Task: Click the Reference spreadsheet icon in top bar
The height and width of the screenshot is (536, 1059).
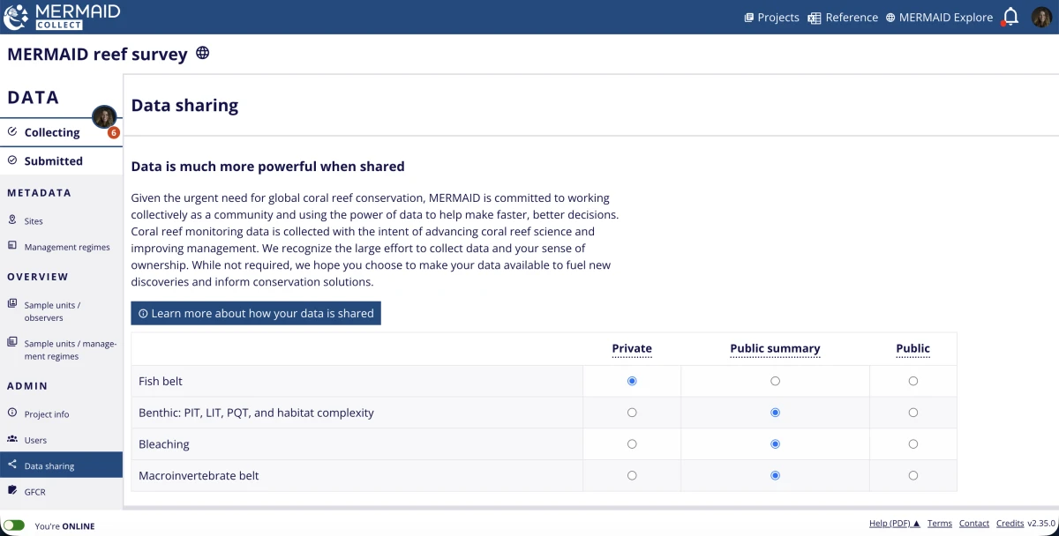Action: click(815, 18)
